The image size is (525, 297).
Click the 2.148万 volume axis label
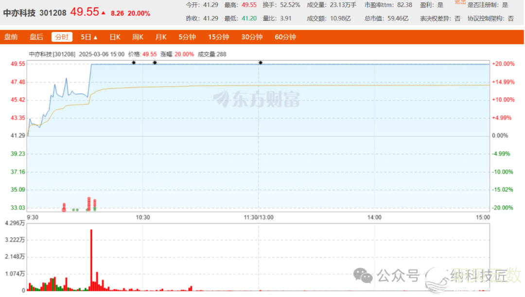click(15, 257)
